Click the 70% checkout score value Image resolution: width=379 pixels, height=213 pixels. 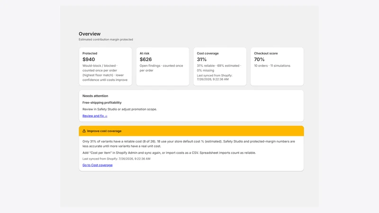[x=259, y=60]
